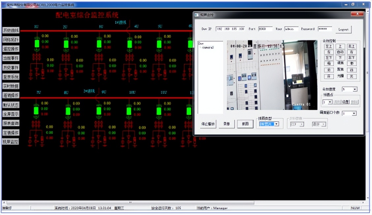Open the 抓图类型 capture type dropdown
Screen dimensions: 372x215
click(x=277, y=124)
